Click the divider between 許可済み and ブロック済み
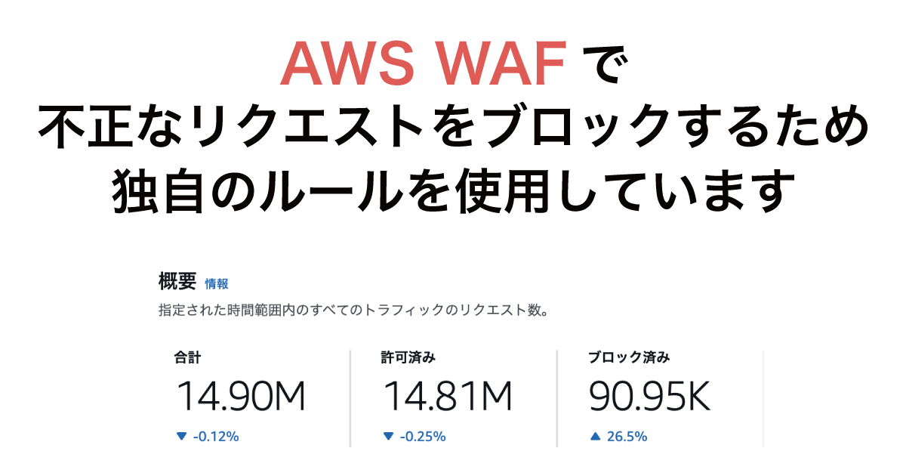Viewport: 906px width, 476px height. pyautogui.click(x=557, y=398)
